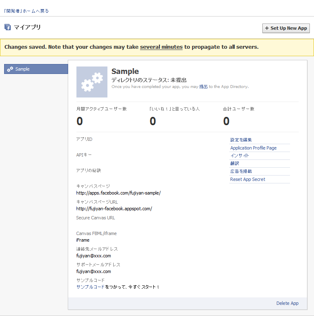Viewport: 314px width, 316px height.
Task: Click Reset App Secret link
Action: (x=248, y=179)
